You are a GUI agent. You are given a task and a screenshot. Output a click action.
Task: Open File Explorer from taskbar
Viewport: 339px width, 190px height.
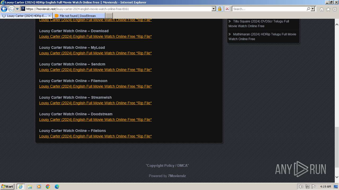click(30, 187)
